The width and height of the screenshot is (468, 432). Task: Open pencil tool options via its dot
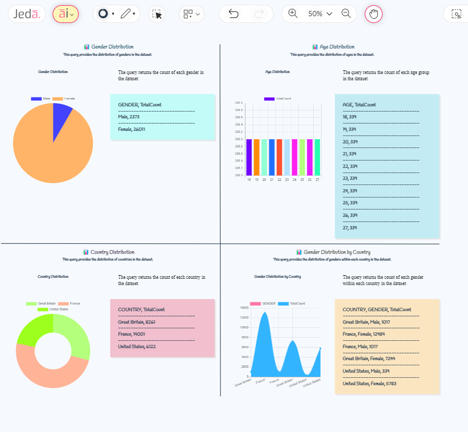[134, 14]
